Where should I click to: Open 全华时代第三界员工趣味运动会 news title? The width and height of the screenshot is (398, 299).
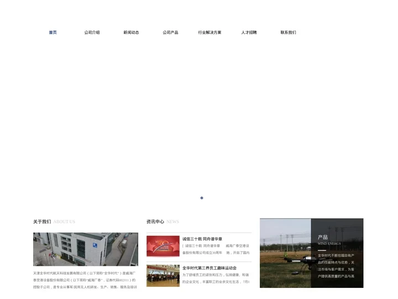pos(210,268)
